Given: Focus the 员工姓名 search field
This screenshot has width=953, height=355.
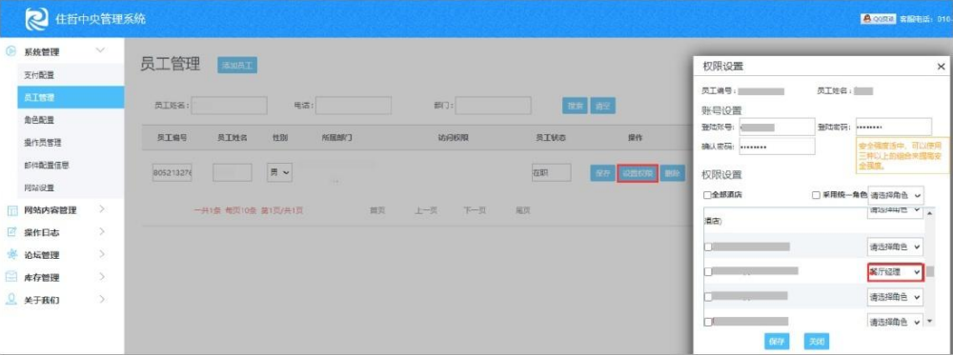Looking at the screenshot, I should click(230, 106).
